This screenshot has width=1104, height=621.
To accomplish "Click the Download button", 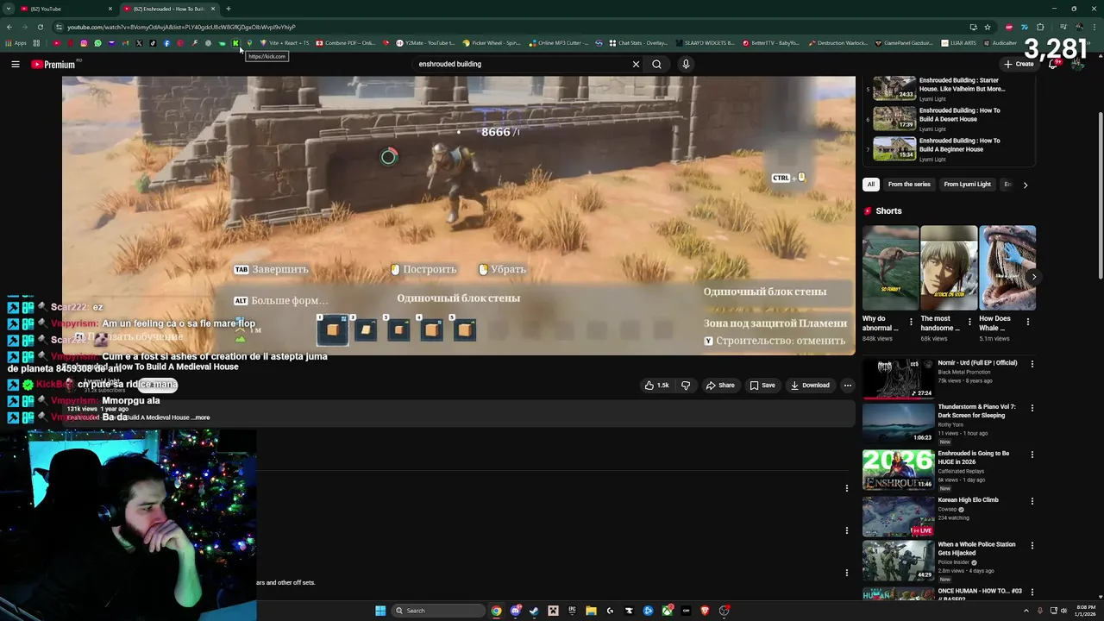I will tap(810, 386).
